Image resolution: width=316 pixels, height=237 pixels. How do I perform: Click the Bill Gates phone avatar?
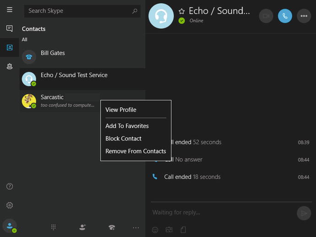29,57
